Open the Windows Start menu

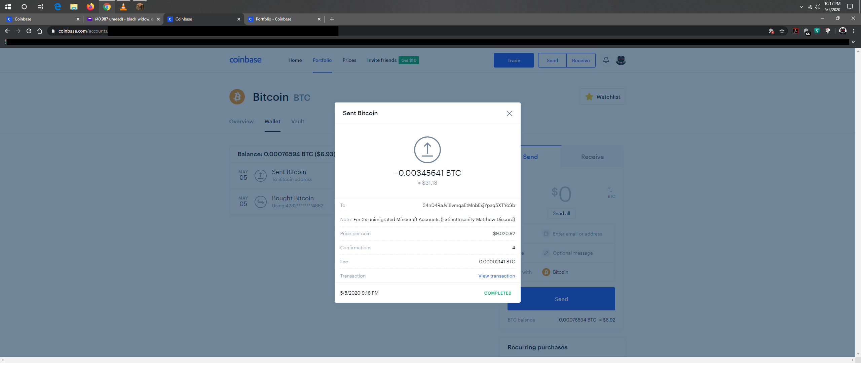8,6
